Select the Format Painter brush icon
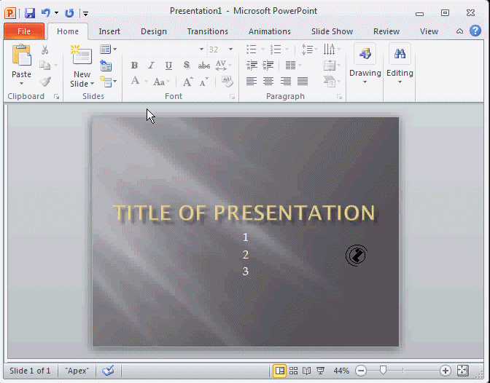490x383 pixels. 45,82
